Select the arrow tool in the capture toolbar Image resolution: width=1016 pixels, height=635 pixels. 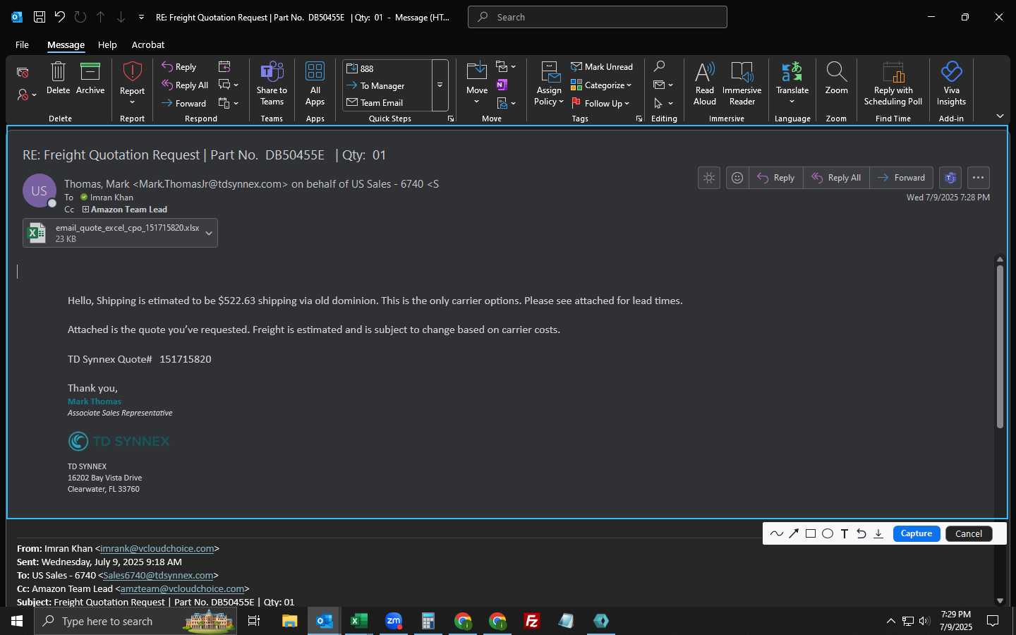794,533
